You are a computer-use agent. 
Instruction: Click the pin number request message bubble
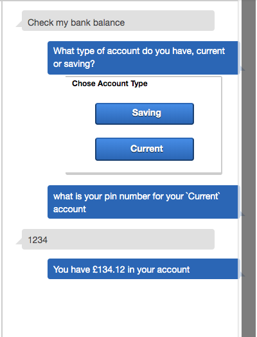click(144, 202)
